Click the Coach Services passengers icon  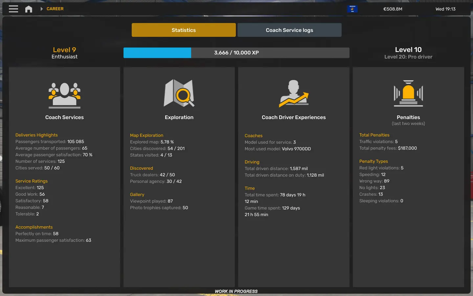tap(64, 95)
